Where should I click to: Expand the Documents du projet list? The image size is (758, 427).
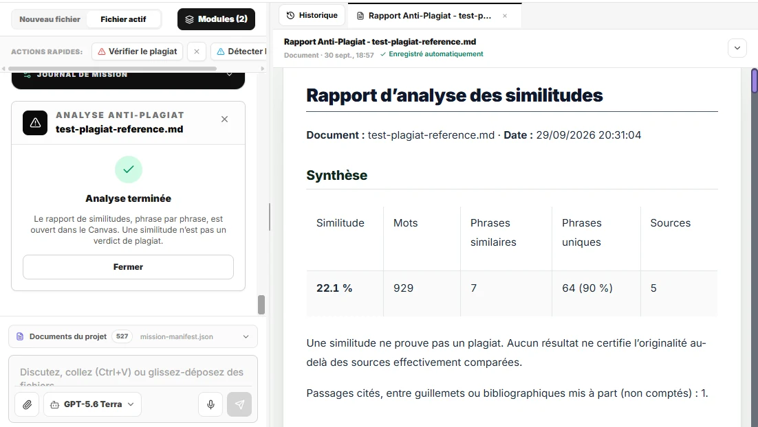pos(246,337)
